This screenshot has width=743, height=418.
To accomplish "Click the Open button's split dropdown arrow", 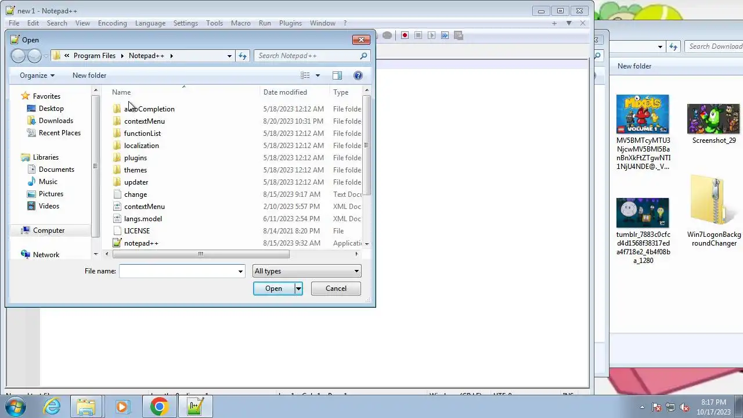I will pos(298,289).
